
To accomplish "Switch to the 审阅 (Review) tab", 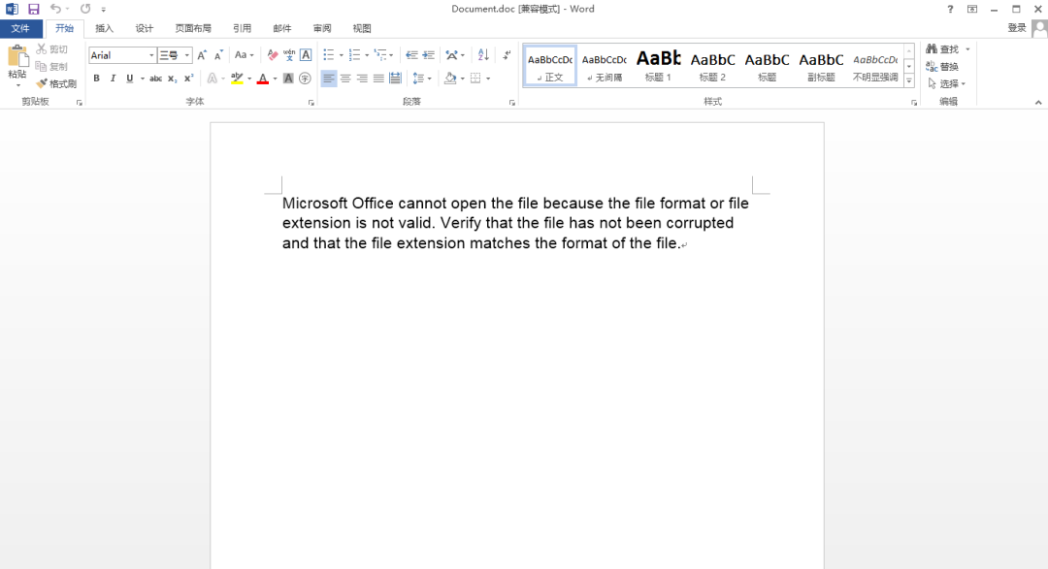I will coord(322,28).
